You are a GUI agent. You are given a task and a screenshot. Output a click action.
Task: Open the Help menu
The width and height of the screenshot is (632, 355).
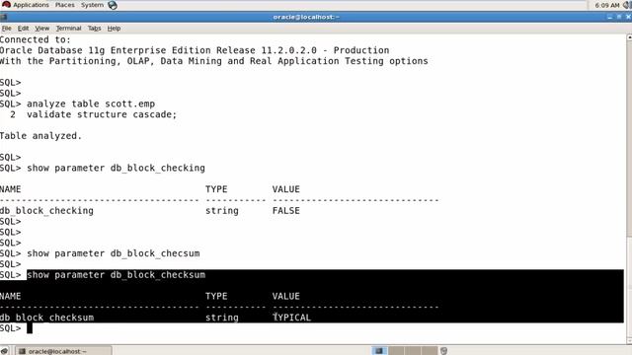(x=114, y=29)
